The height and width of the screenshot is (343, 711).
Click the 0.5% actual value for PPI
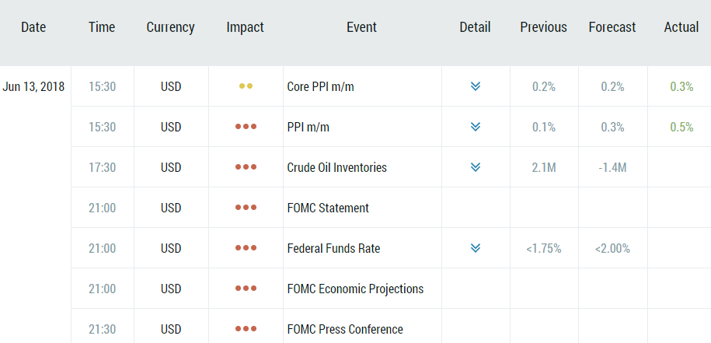pos(681,127)
